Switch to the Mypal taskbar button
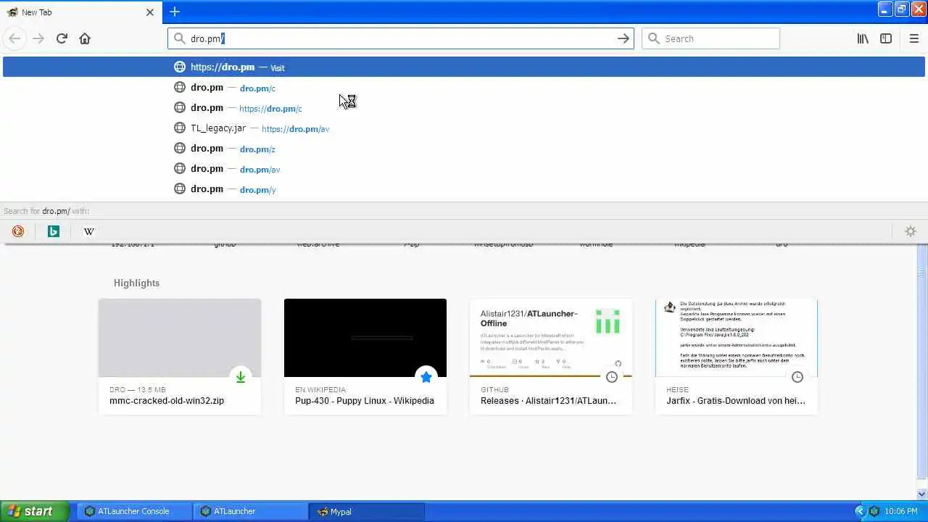The height and width of the screenshot is (522, 928). tap(366, 511)
